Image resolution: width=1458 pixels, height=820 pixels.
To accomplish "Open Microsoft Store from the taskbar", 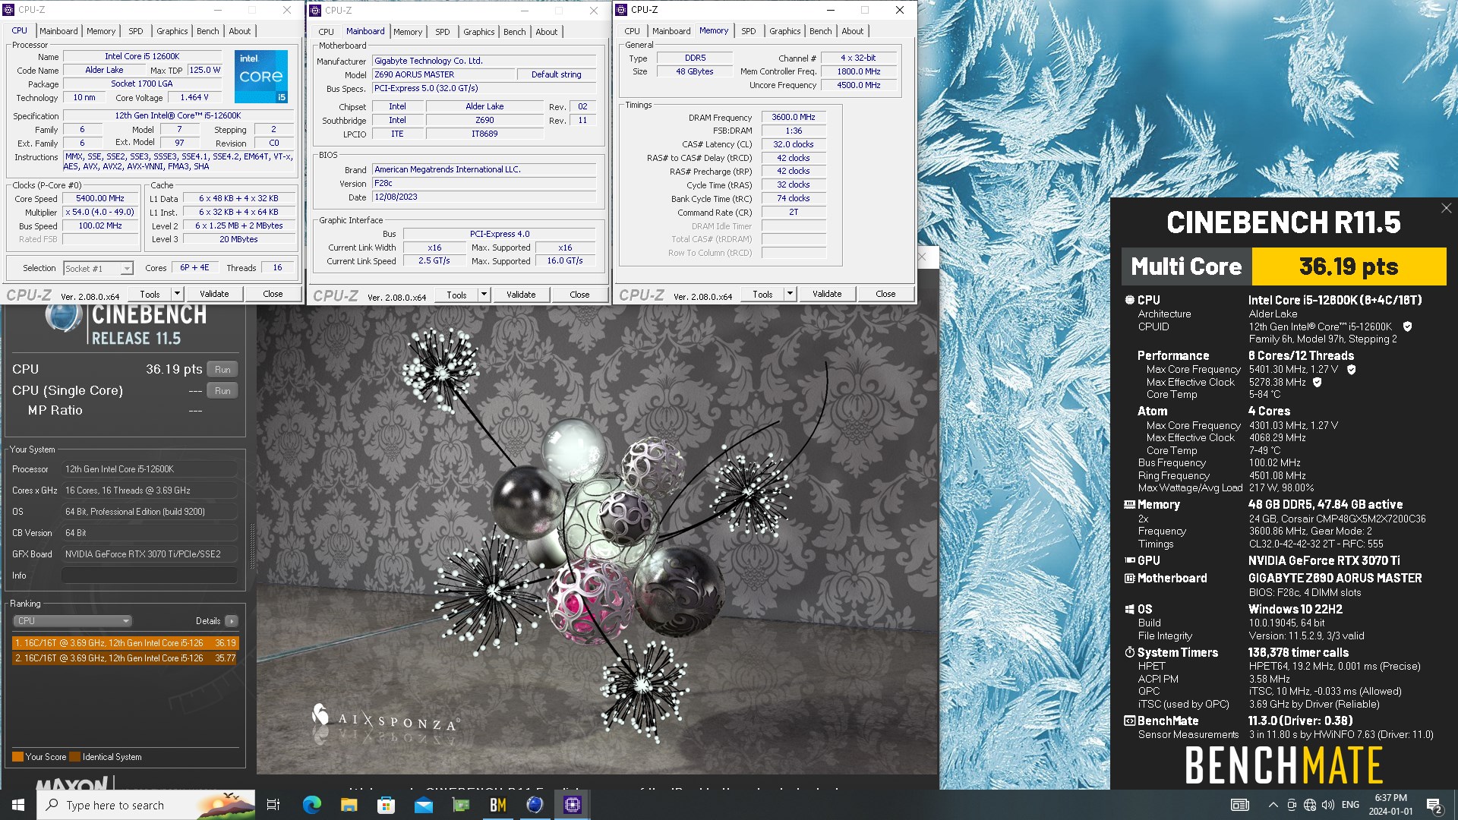I will tap(387, 805).
